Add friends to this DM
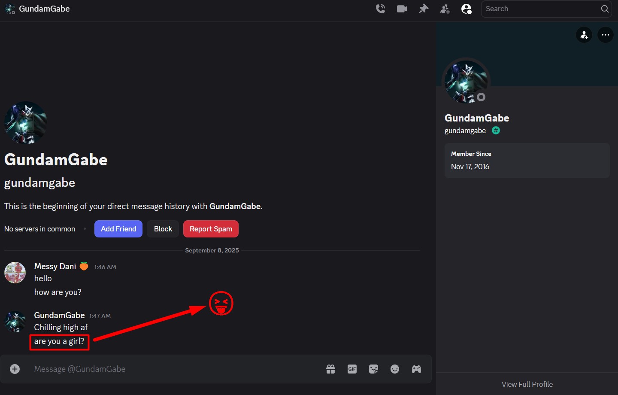This screenshot has width=618, height=395. pyautogui.click(x=445, y=9)
